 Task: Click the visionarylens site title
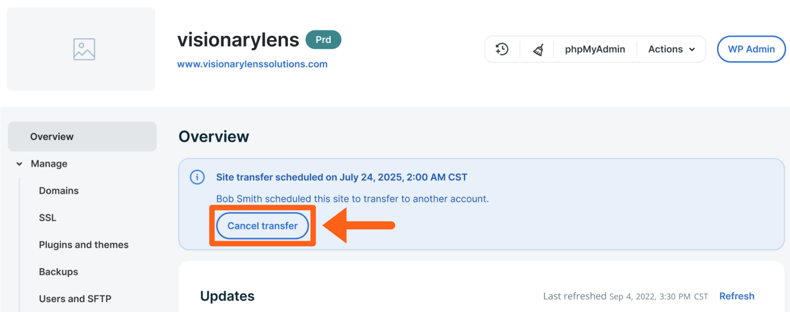[x=238, y=40]
